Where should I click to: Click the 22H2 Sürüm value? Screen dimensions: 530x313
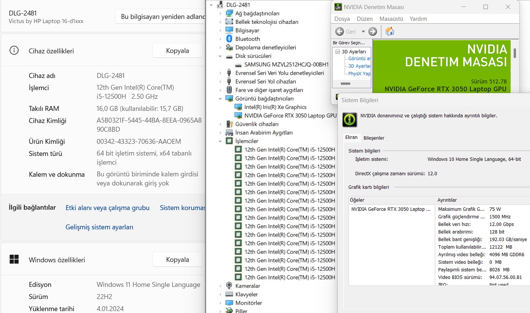click(104, 297)
